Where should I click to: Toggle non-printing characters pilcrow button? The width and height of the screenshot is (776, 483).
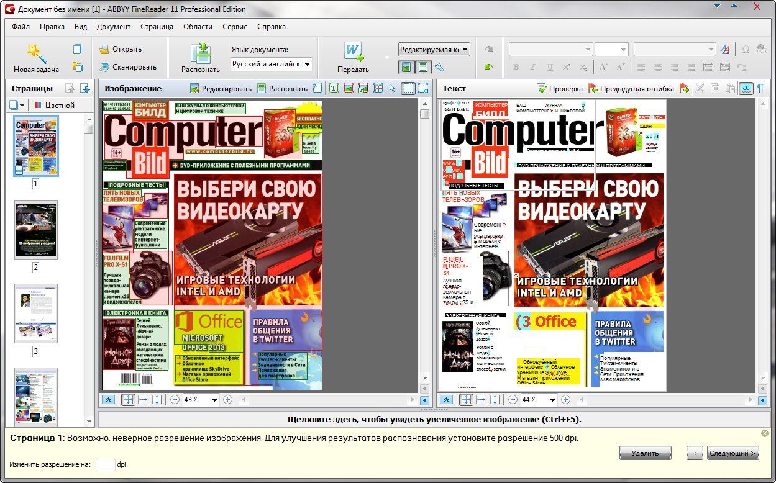click(x=760, y=89)
